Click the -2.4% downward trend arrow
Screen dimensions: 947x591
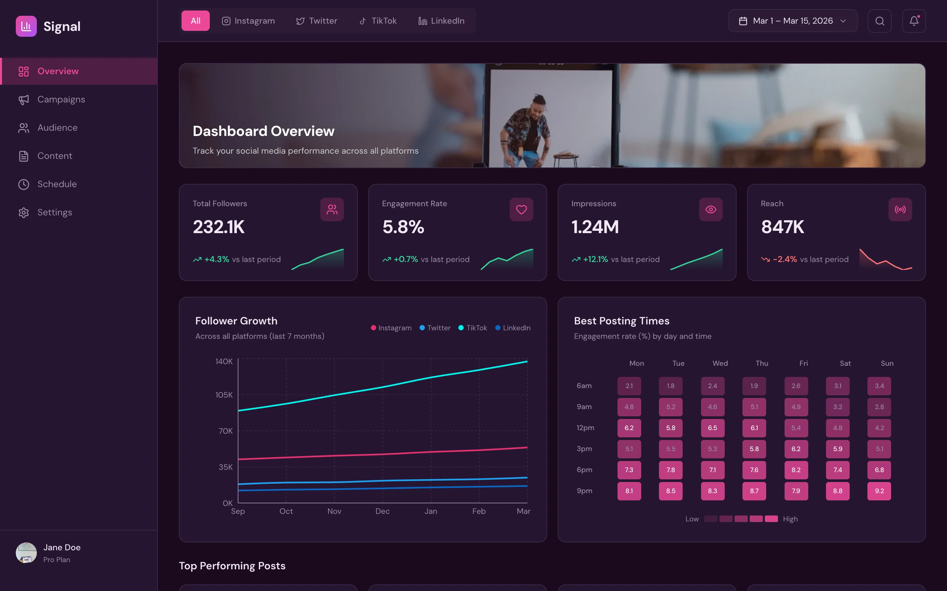pyautogui.click(x=765, y=259)
